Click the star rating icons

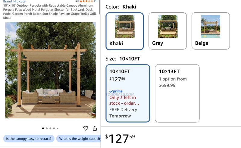(x=86, y=1)
